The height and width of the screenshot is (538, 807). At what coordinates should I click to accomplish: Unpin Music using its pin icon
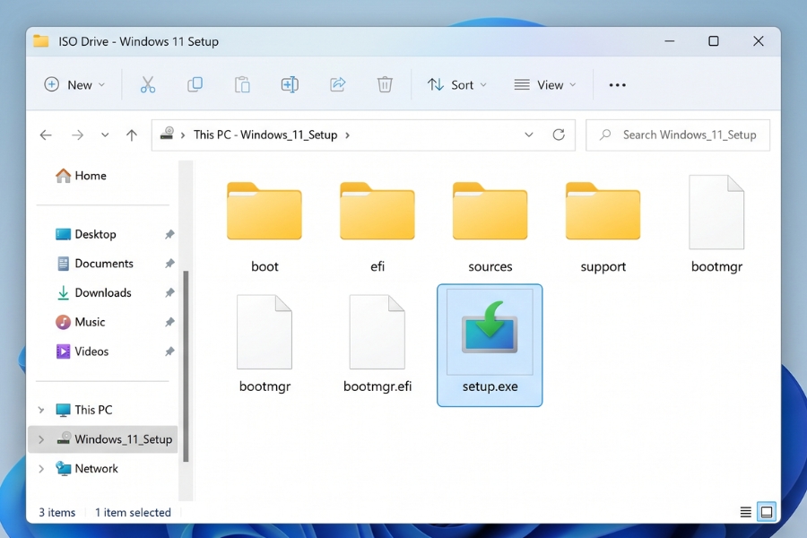(169, 322)
